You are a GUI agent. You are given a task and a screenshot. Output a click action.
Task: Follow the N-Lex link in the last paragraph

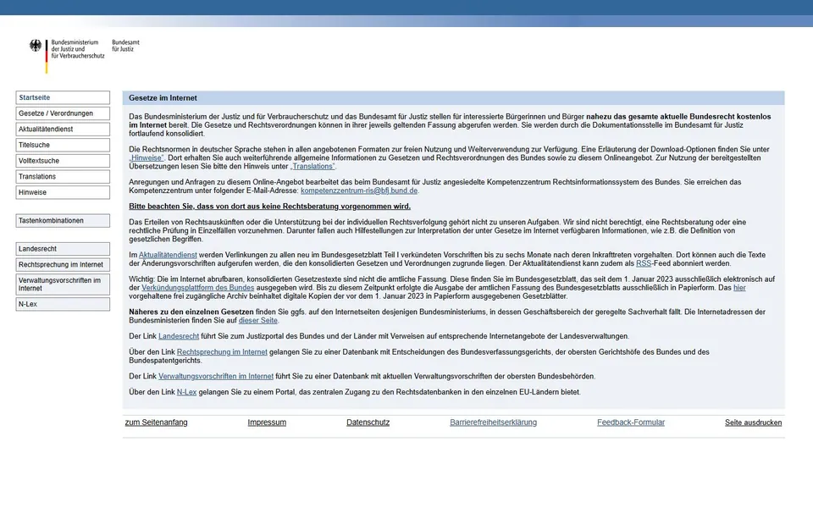[x=186, y=392]
